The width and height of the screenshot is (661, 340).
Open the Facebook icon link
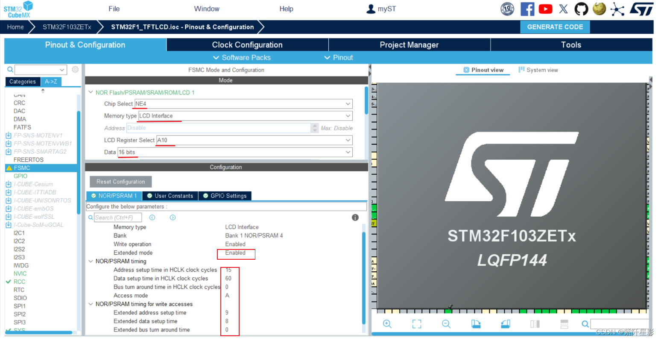click(x=527, y=9)
